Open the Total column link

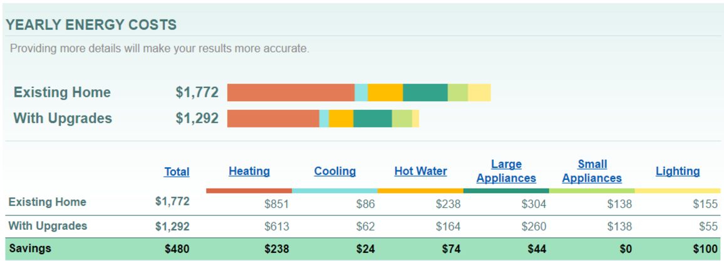coord(177,172)
